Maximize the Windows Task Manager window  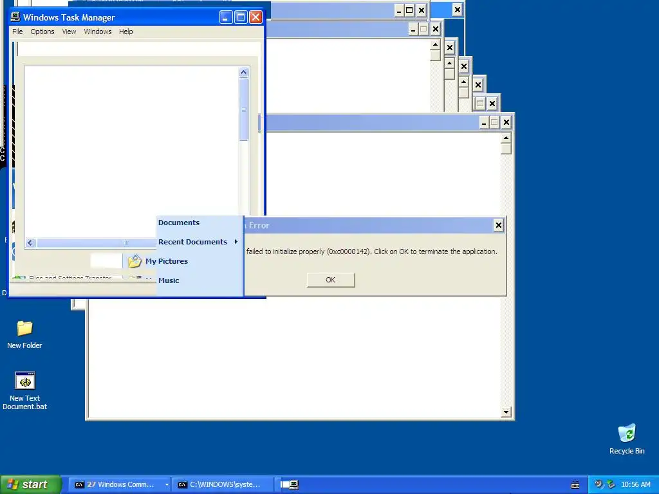[241, 17]
